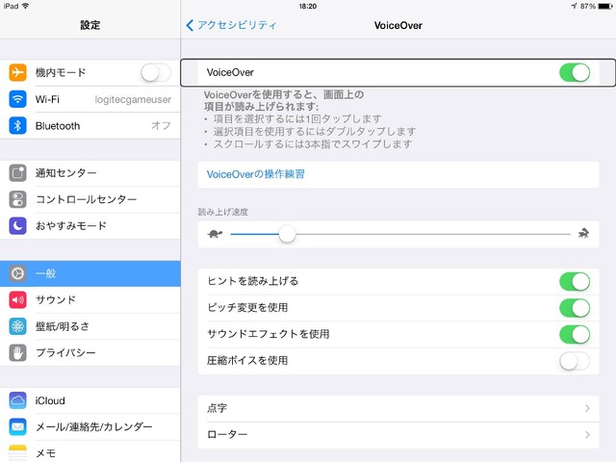Viewport: 616px width, 462px height.
Task: Open メール/連絡先/カレンダー settings
Action: click(x=90, y=426)
